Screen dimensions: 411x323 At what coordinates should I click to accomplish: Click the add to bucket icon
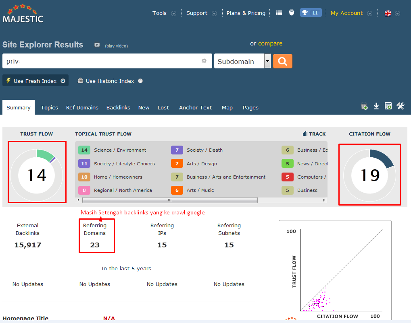(364, 106)
